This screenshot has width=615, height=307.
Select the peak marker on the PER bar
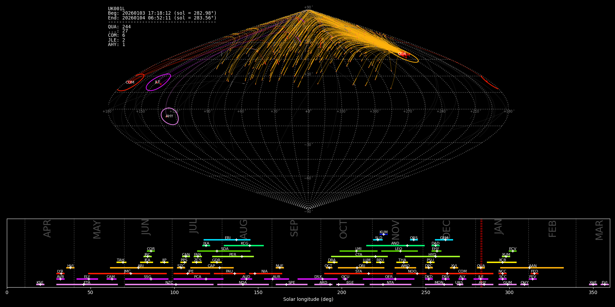click(x=242, y=257)
